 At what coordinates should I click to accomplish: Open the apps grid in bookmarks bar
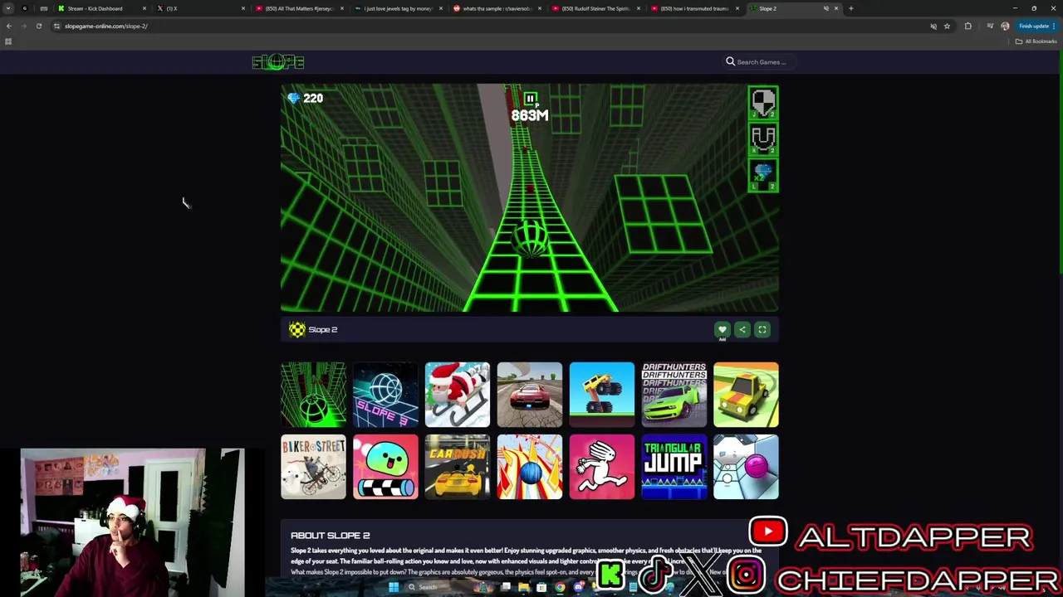point(8,41)
